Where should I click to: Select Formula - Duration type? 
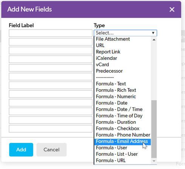point(116,122)
